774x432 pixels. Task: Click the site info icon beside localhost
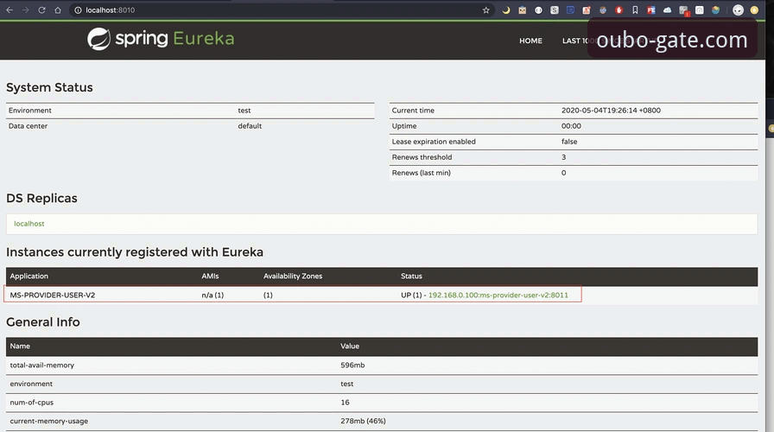(78, 10)
